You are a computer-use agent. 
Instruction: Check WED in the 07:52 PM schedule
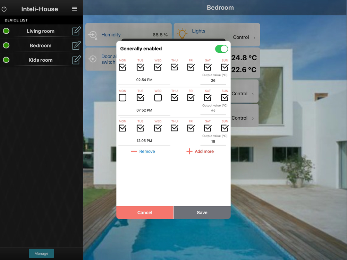[x=158, y=98]
